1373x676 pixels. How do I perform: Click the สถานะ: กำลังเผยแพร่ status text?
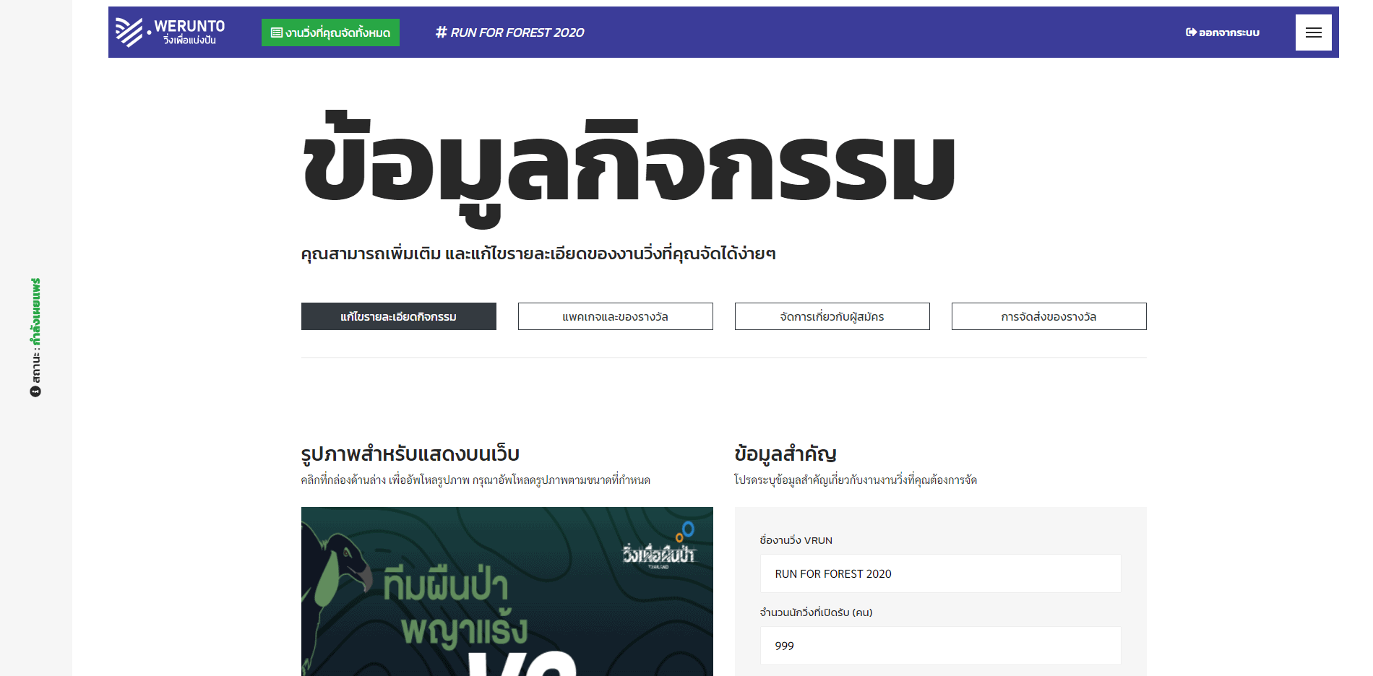(x=35, y=330)
